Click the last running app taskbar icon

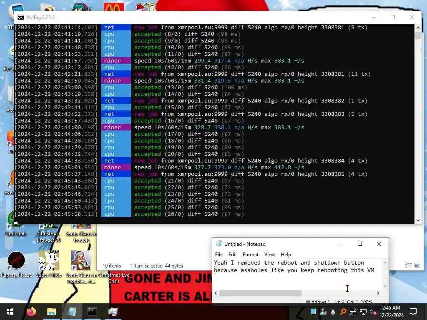coord(113,312)
